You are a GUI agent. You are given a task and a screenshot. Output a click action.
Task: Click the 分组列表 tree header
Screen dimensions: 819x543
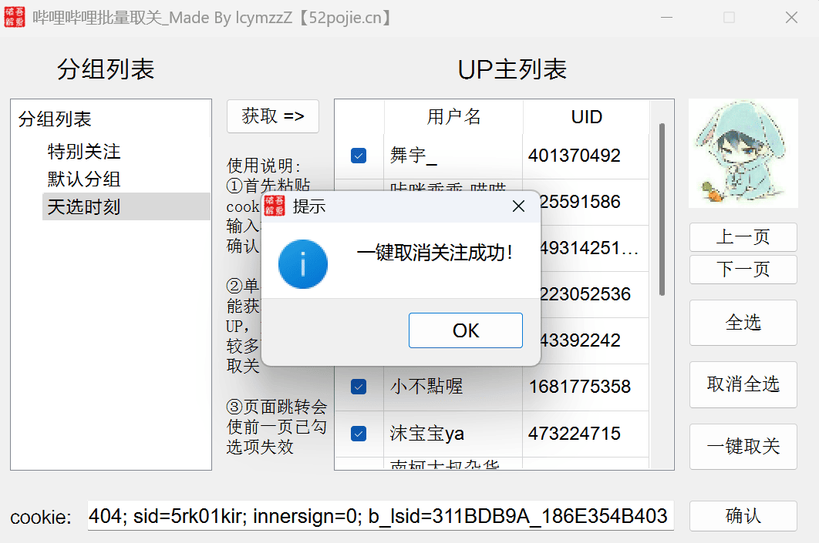[x=55, y=119]
